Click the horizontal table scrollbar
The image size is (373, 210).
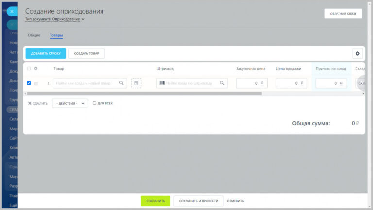(144, 94)
